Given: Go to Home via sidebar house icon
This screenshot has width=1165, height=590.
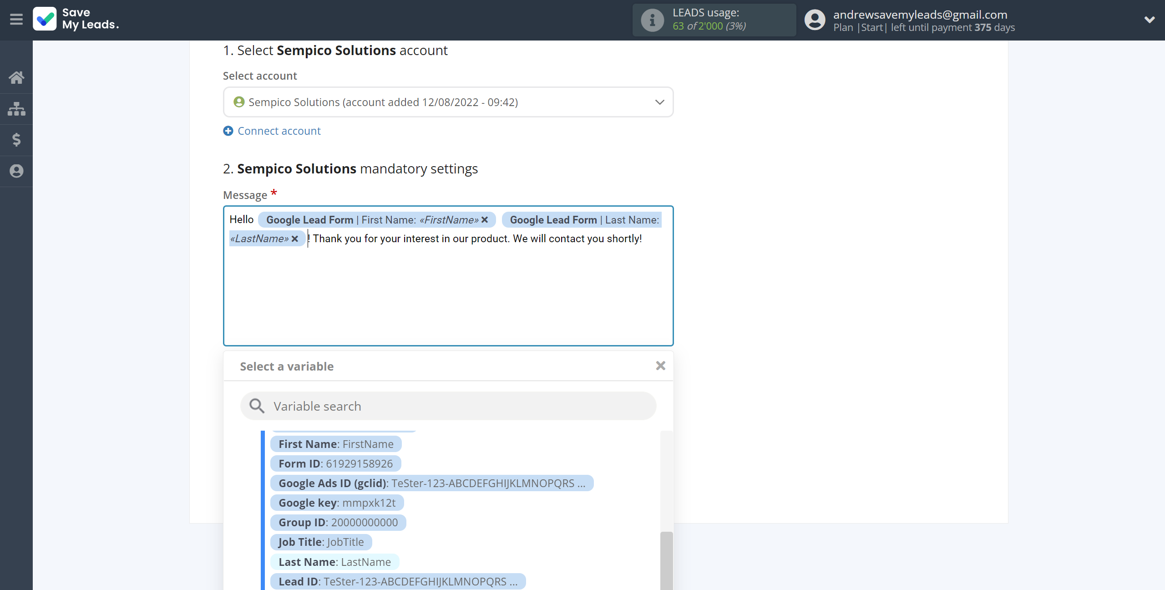Looking at the screenshot, I should click(x=16, y=77).
